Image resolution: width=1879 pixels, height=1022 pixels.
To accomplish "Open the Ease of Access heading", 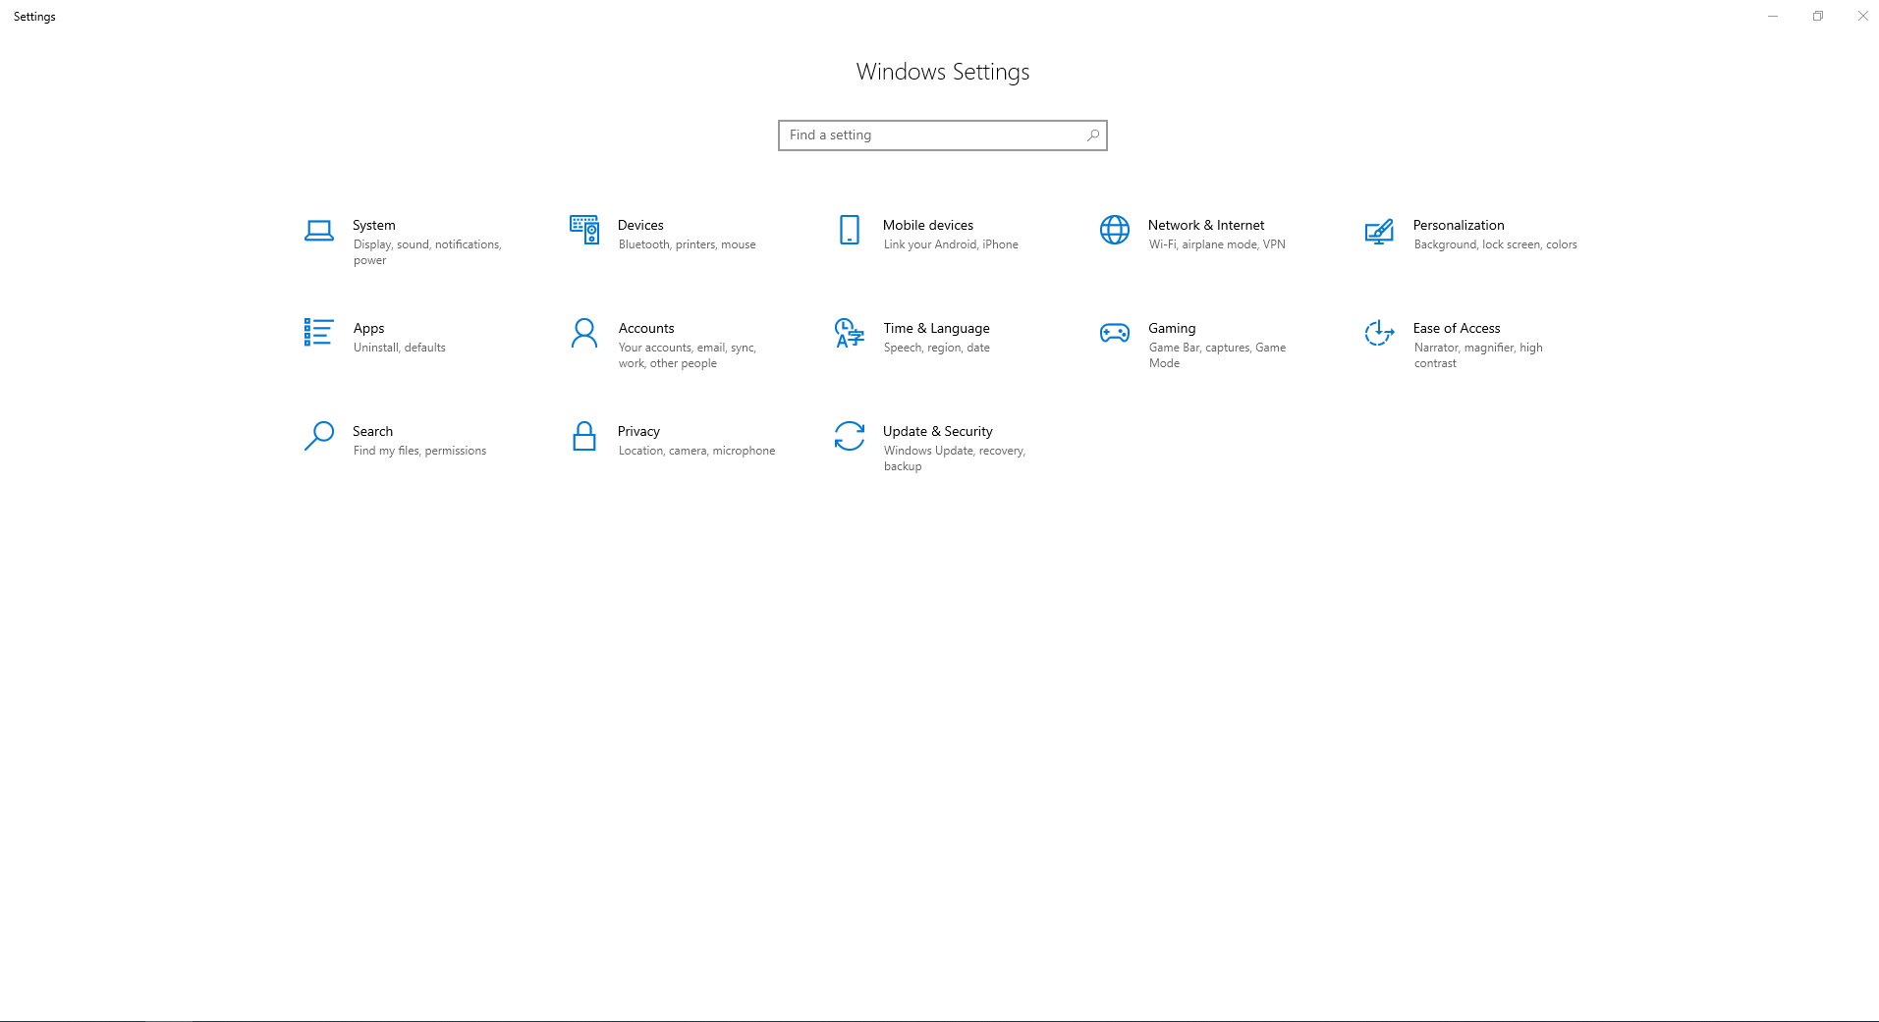I will (x=1457, y=328).
